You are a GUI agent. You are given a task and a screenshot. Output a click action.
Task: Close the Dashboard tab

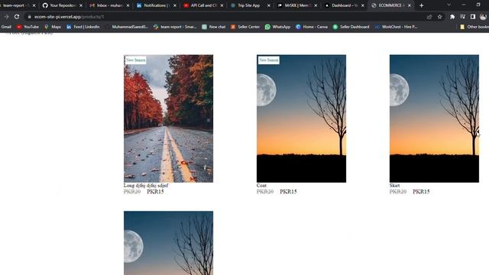362,5
